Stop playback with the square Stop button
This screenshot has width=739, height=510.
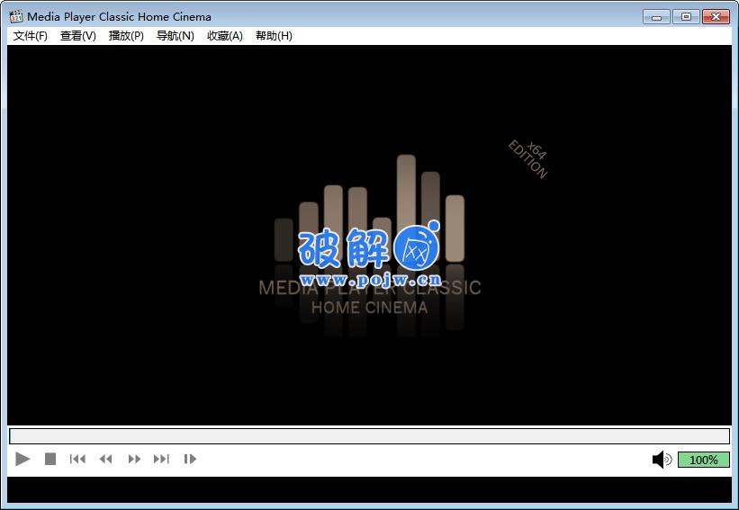pos(50,459)
